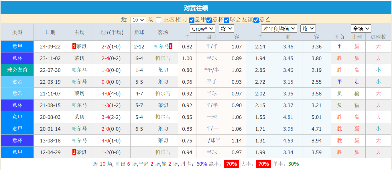Click the 类型 column header
The image size is (392, 170).
[17, 32]
